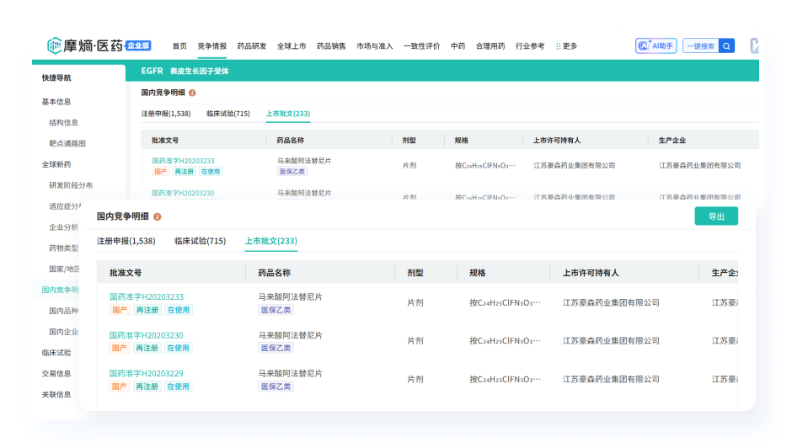This screenshot has height=448, width=792.
Task: Select 竞争情报 in top navigation
Action: [x=211, y=46]
